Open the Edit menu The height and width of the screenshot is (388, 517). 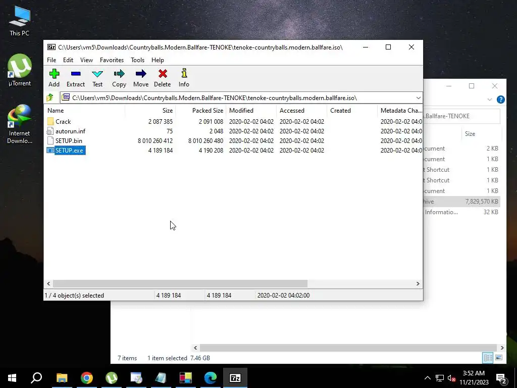(x=68, y=60)
